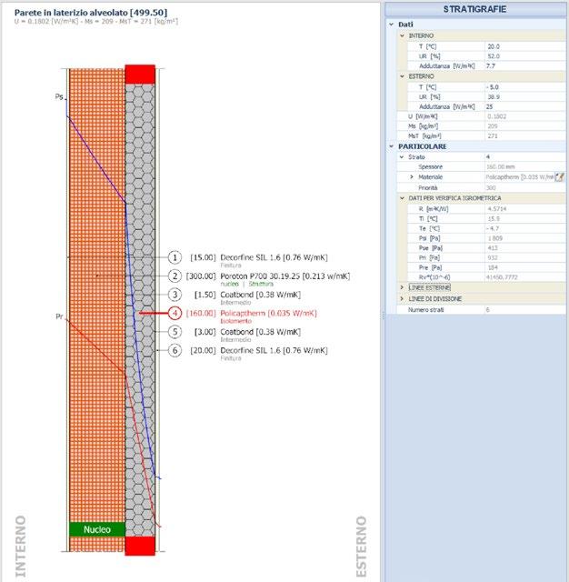Expand the Materiale property row
The width and height of the screenshot is (569, 582).
coord(412,177)
